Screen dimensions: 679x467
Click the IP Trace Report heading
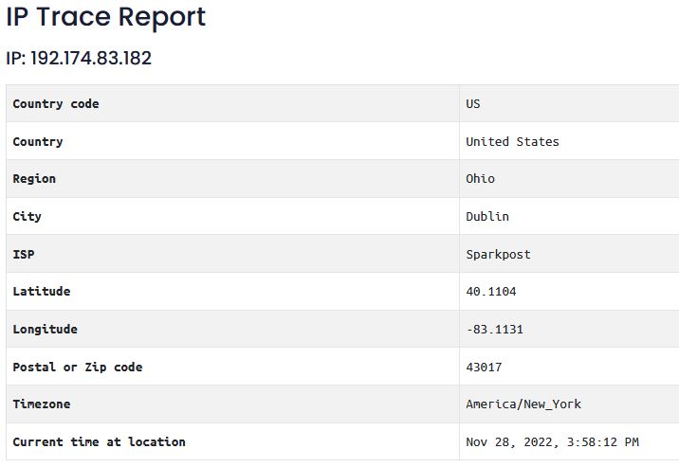point(106,17)
